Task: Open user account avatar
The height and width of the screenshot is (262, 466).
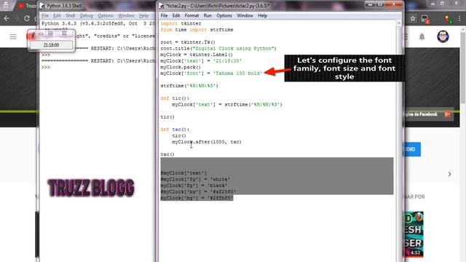Action: point(443,36)
